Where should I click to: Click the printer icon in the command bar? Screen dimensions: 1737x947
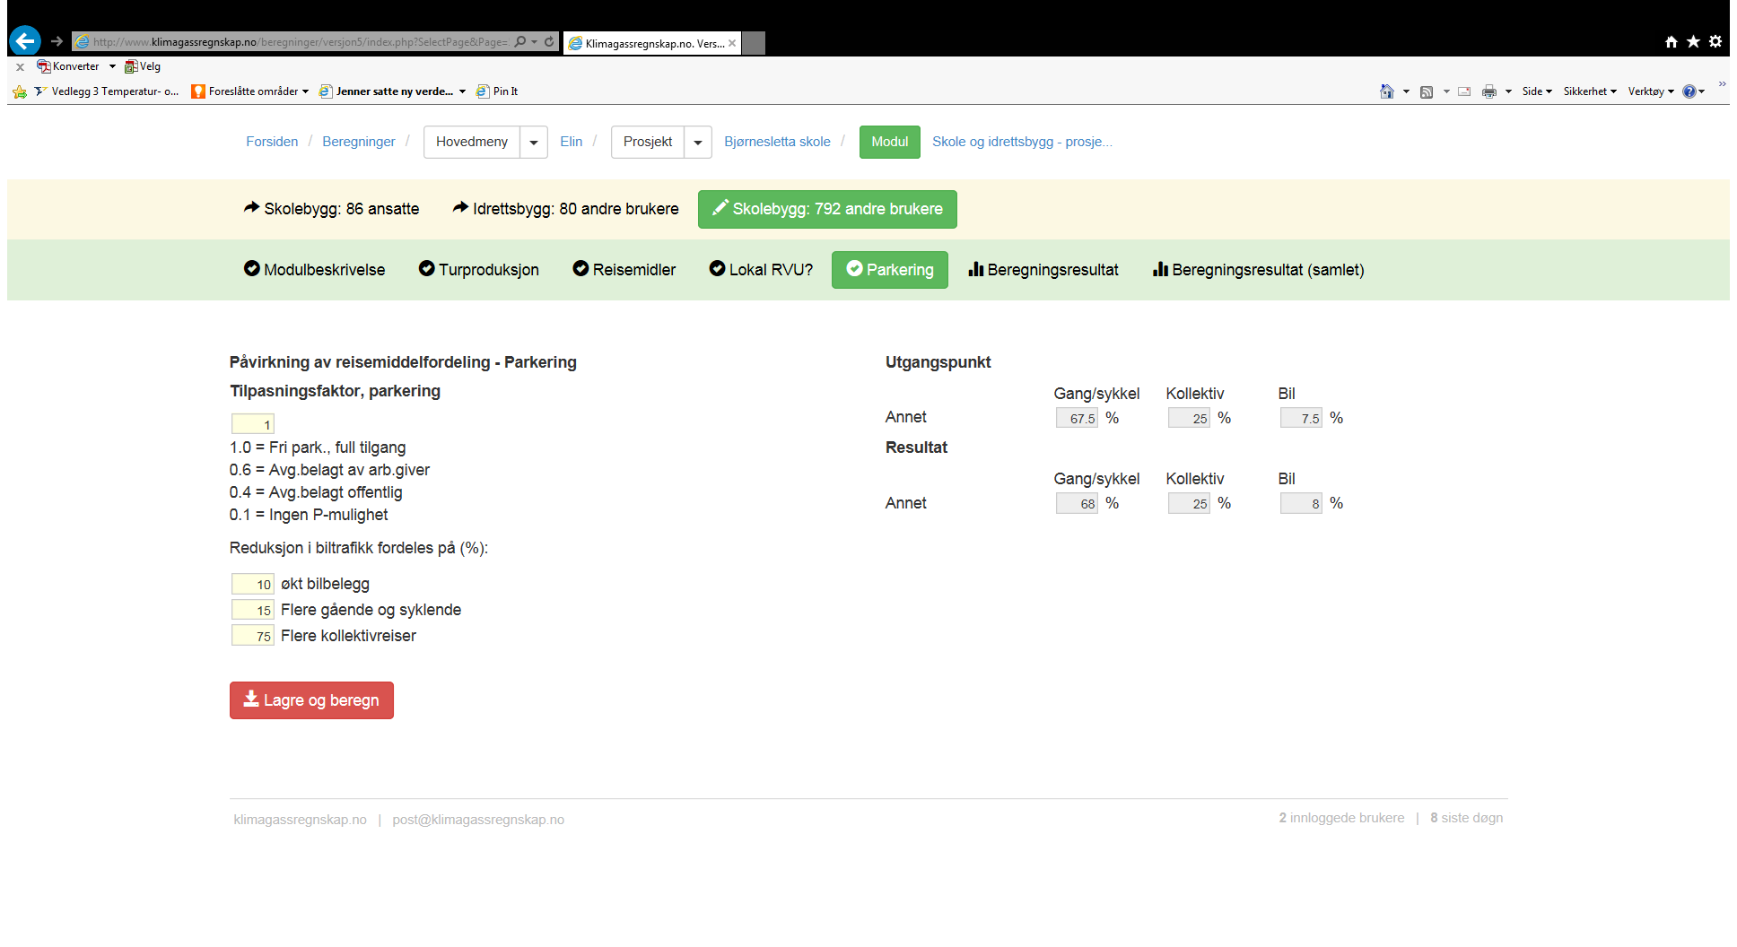(x=1489, y=91)
